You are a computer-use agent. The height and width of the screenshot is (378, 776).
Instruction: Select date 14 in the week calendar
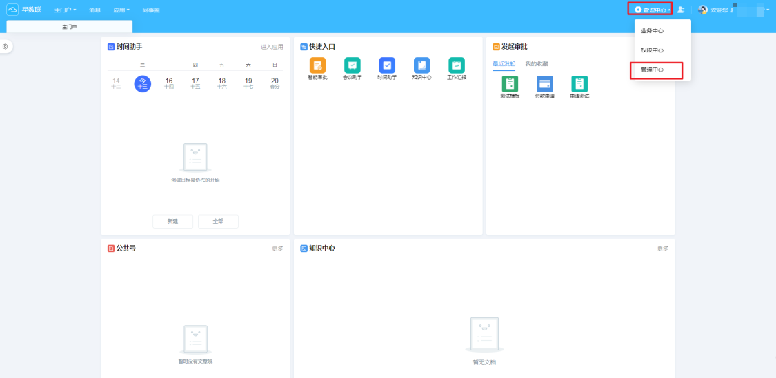tap(116, 83)
